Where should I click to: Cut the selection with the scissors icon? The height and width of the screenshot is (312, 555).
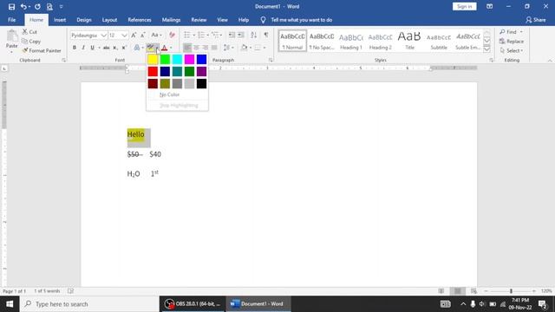[25, 32]
